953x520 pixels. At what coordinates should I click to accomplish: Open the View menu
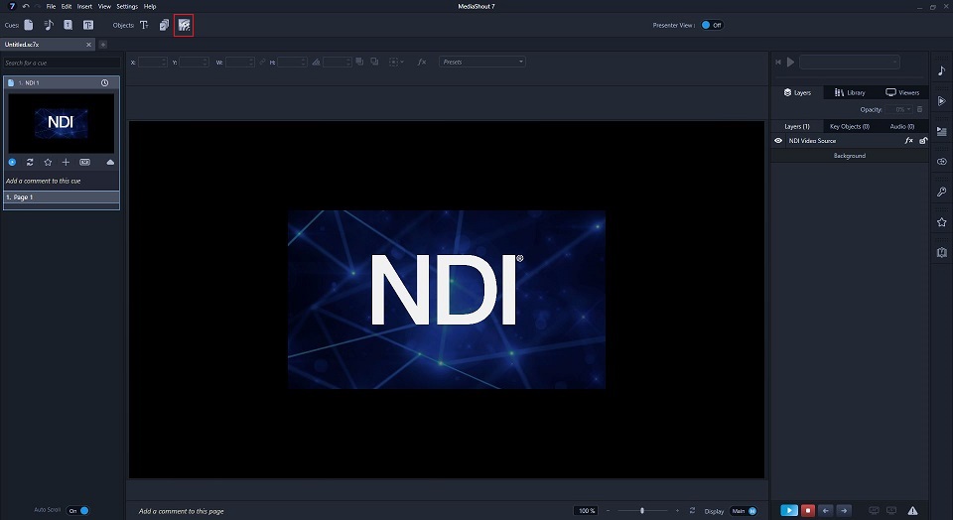tap(104, 6)
